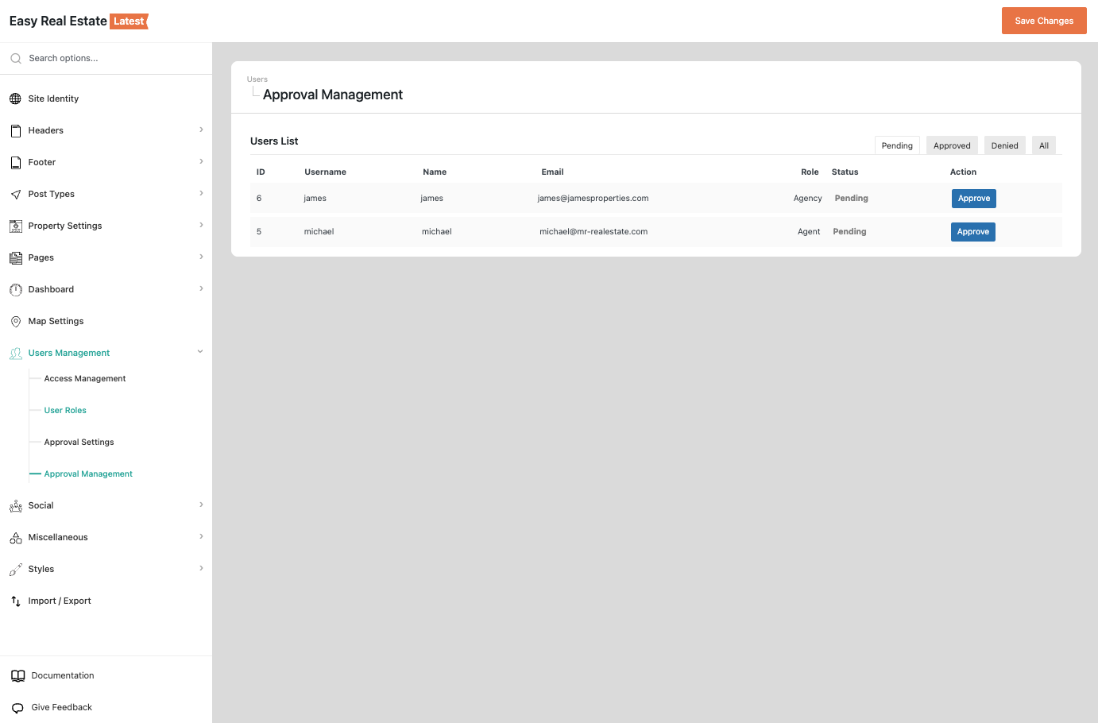Screen dimensions: 1098x723
Task: Expand the Social section chevron
Action: click(201, 505)
